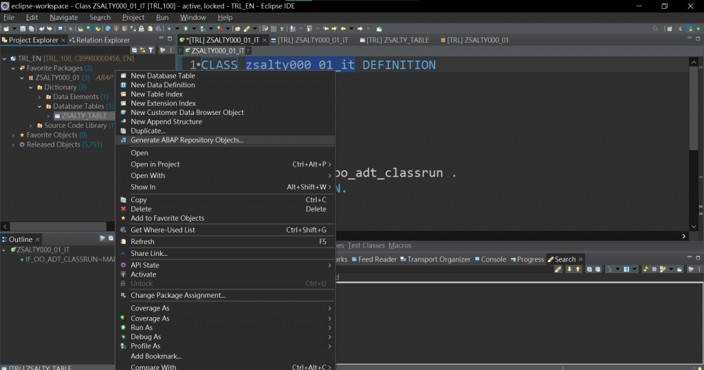The height and width of the screenshot is (370, 704).
Task: Select IF_OO_ADT_CLASSRUN~MAIN in Outline
Action: [67, 259]
